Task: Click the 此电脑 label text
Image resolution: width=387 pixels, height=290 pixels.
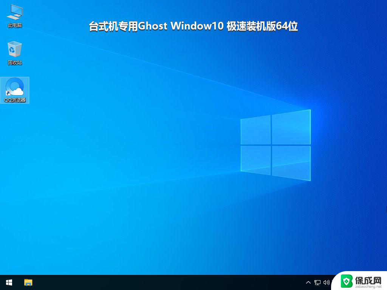Action: 15,25
